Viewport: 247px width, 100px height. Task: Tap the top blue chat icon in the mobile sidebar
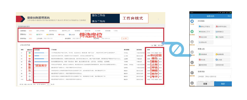click(192, 21)
